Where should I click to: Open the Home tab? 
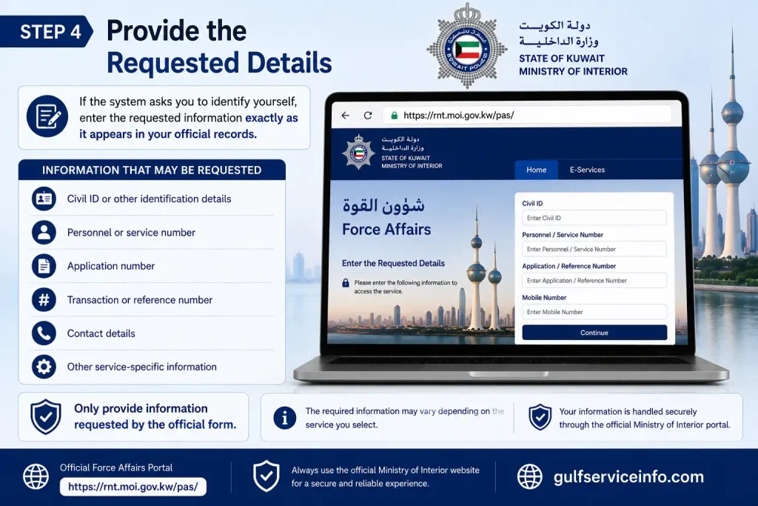coord(536,170)
